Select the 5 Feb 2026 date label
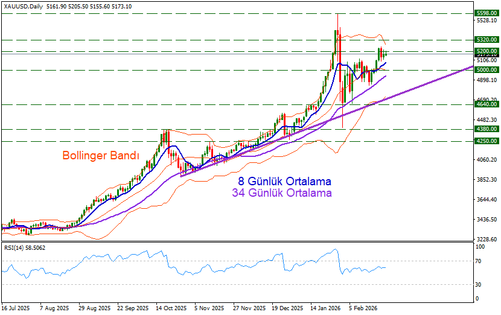 pyautogui.click(x=363, y=308)
